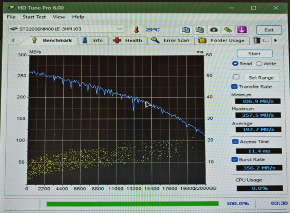290x213 pixels.
Task: Open the File menu
Action: click(x=11, y=17)
